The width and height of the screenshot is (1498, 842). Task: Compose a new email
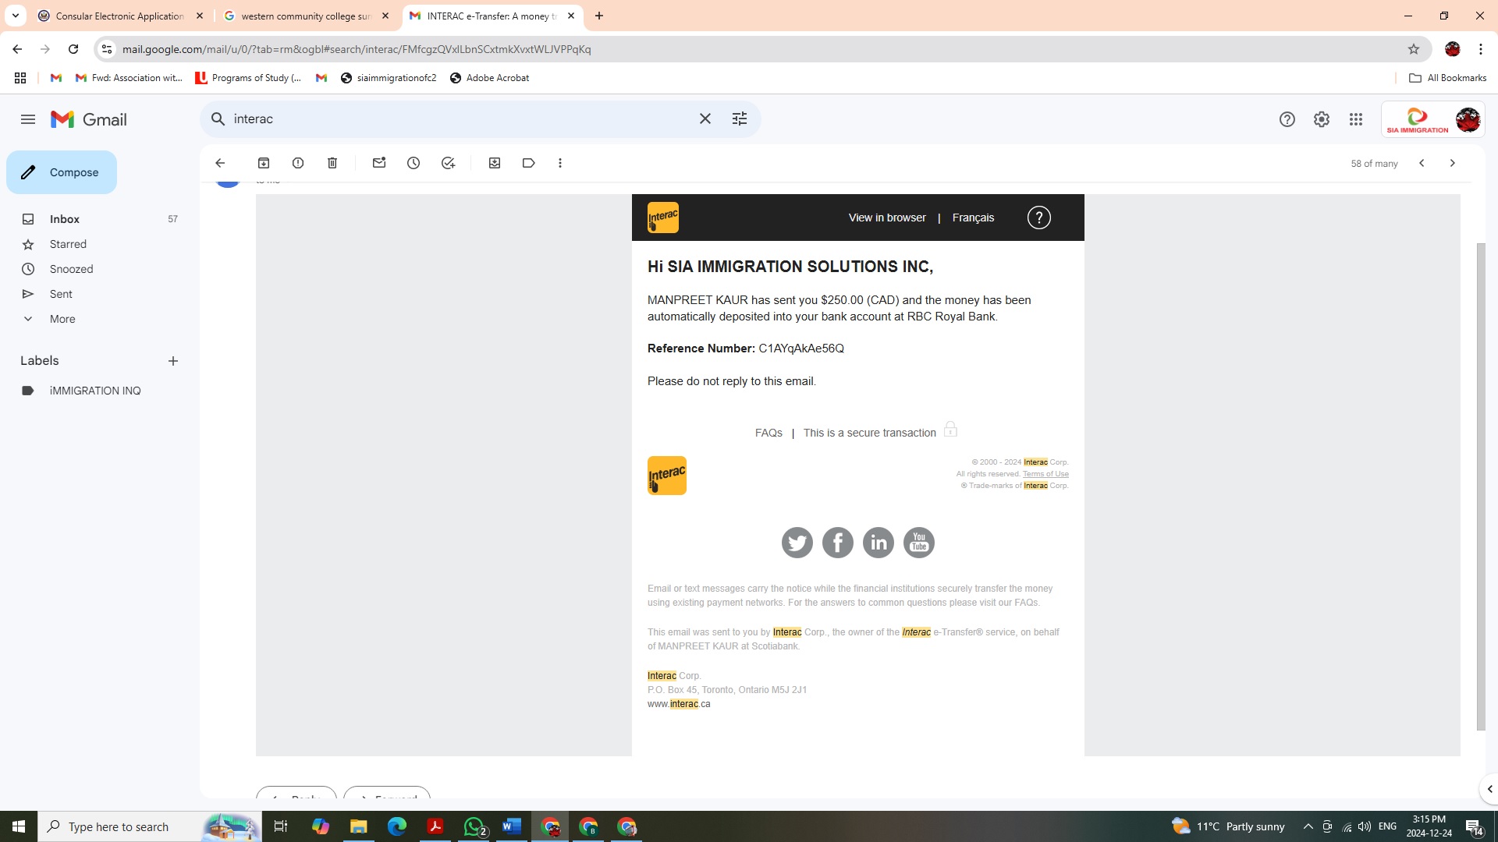tap(62, 172)
